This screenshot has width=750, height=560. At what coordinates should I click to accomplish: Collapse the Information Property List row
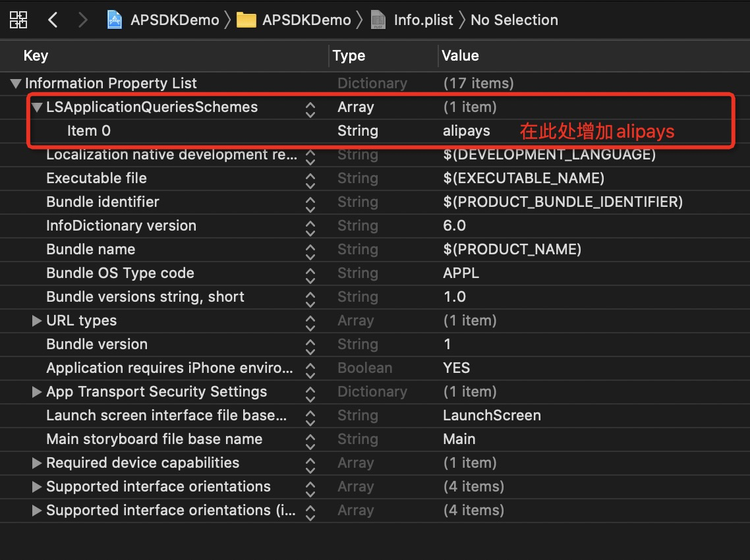pyautogui.click(x=16, y=84)
